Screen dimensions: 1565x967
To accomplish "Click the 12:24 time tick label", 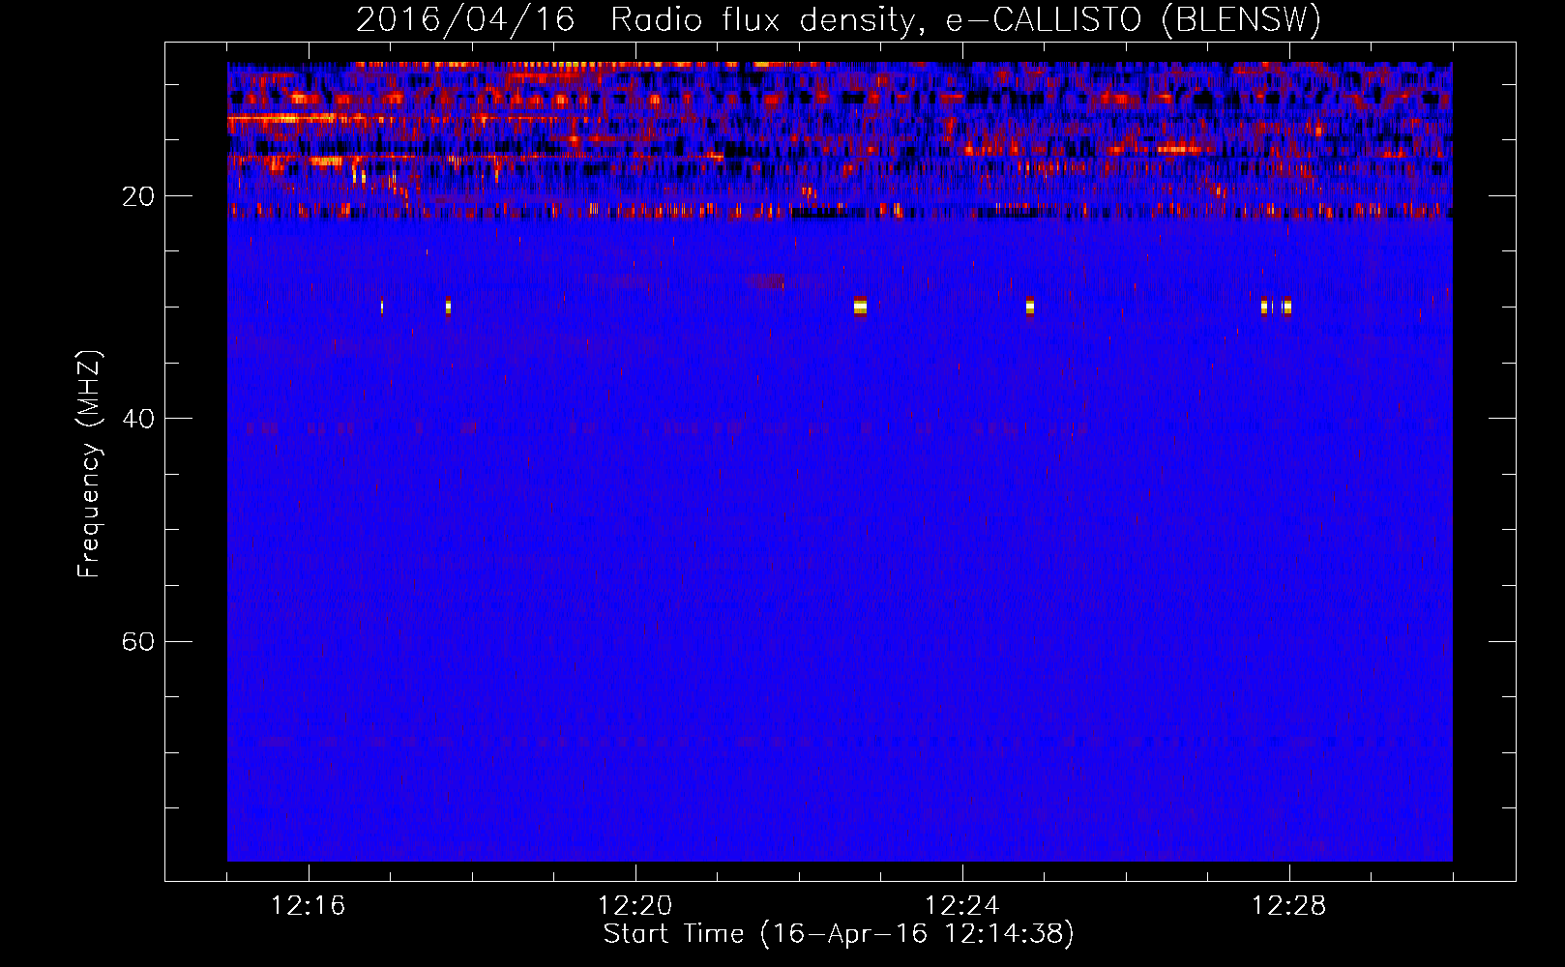I will click(x=962, y=906).
